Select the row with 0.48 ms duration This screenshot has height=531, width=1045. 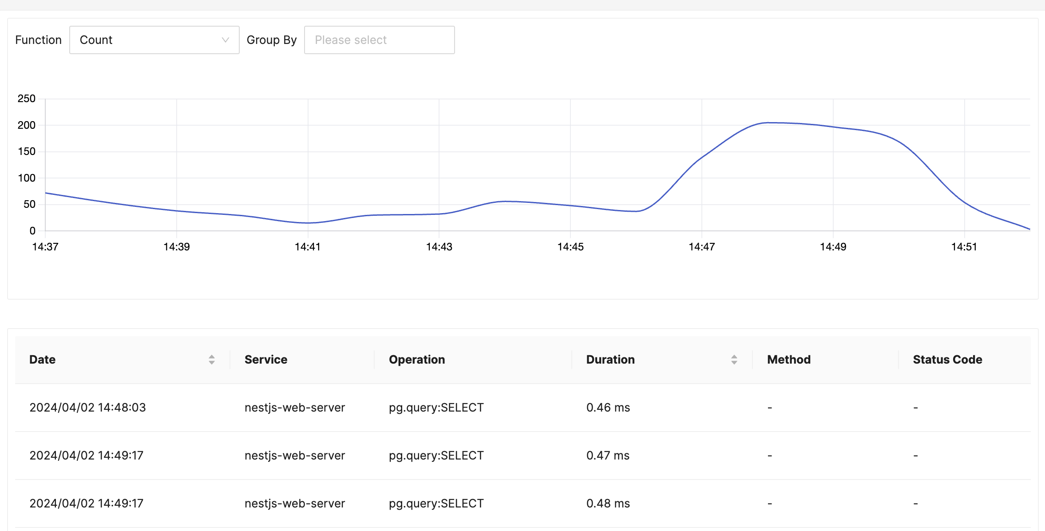[608, 503]
